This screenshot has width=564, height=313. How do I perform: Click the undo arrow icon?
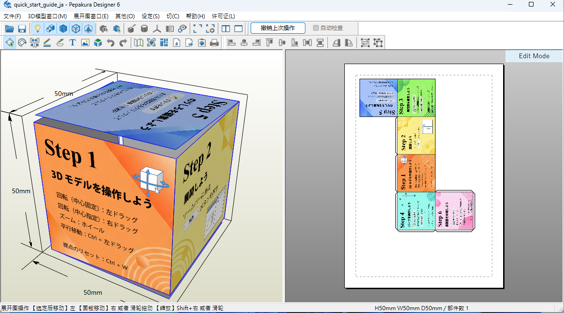click(111, 43)
